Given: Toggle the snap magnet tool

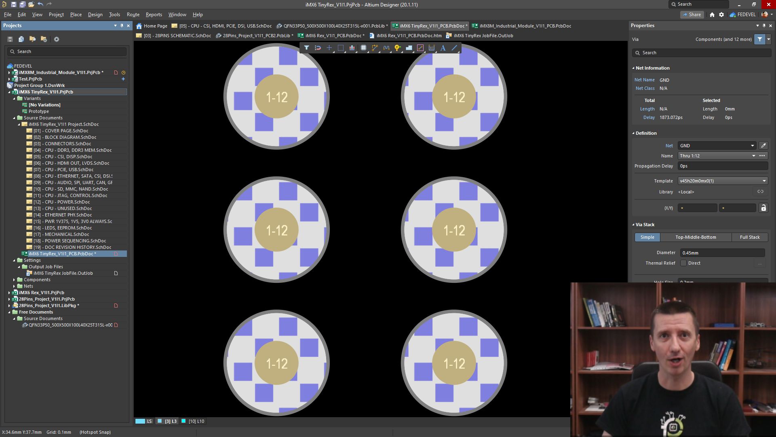Looking at the screenshot, I should pyautogui.click(x=318, y=48).
